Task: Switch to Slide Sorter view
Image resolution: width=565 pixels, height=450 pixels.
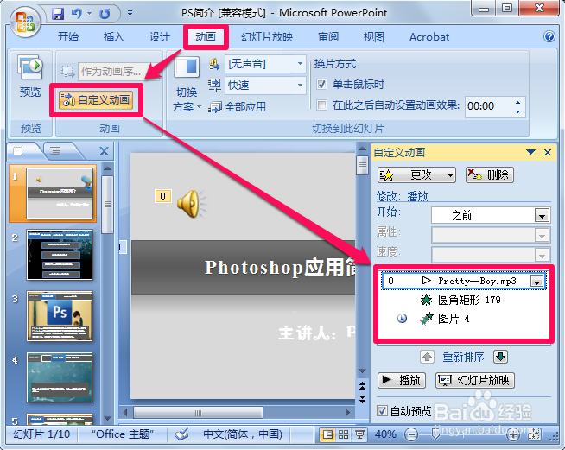Action: point(343,434)
